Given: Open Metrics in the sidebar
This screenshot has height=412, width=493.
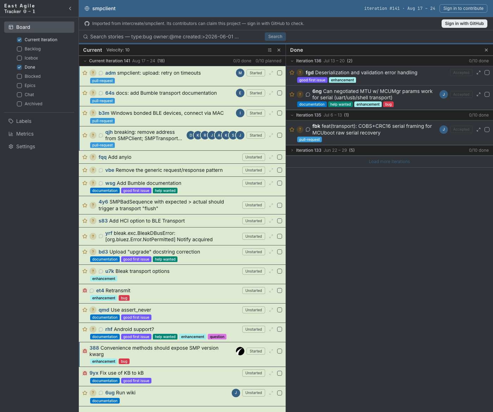Looking at the screenshot, I should pyautogui.click(x=39, y=134).
